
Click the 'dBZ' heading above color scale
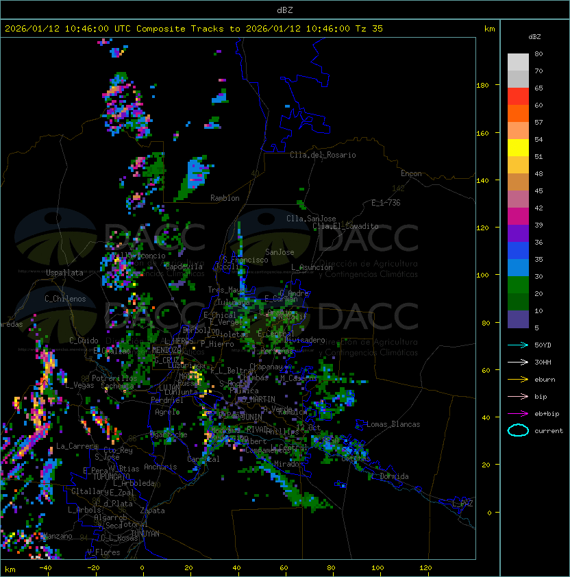click(x=534, y=37)
